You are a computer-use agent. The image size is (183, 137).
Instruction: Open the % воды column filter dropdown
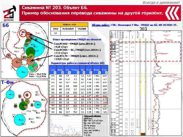(78, 73)
